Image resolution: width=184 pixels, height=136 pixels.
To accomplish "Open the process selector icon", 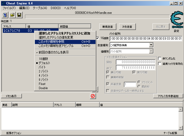I will click(5, 15).
